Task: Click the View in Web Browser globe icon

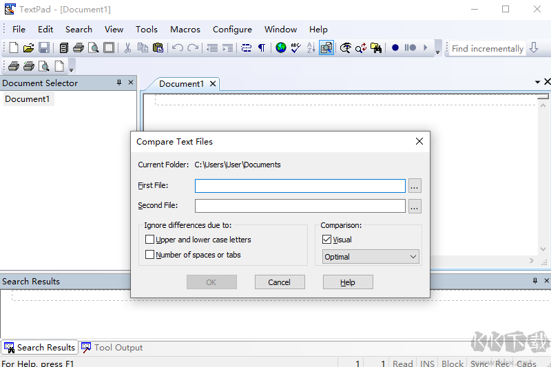Action: coord(281,48)
